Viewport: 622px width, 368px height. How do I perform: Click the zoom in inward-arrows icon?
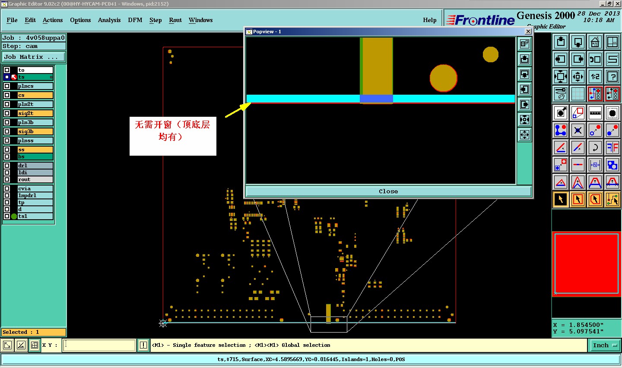pyautogui.click(x=578, y=77)
